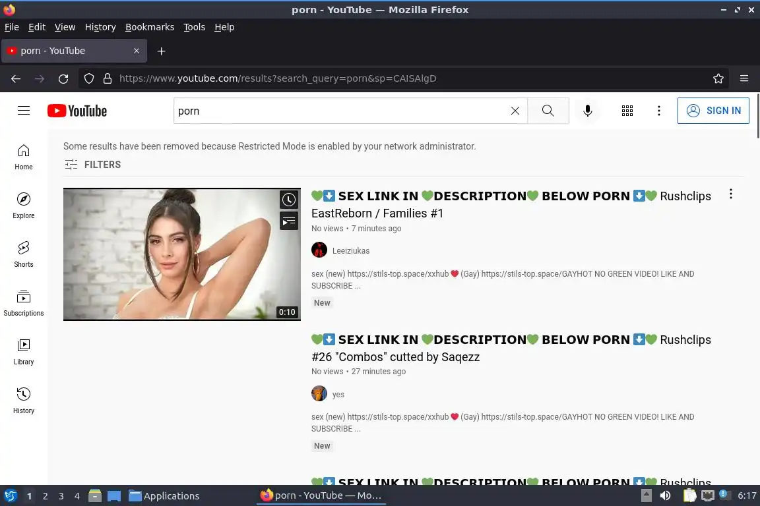This screenshot has height=506, width=760.
Task: Open the Help menu
Action: (224, 27)
